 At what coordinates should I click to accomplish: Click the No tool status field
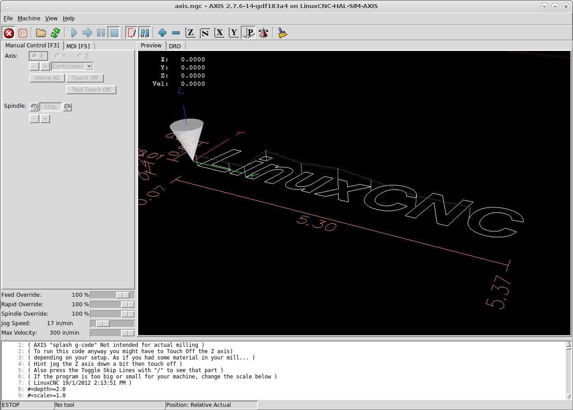click(x=109, y=405)
